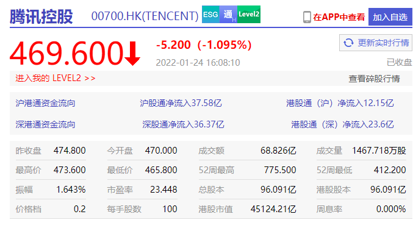Click 深股通净流入36.37亿 link

(x=184, y=124)
